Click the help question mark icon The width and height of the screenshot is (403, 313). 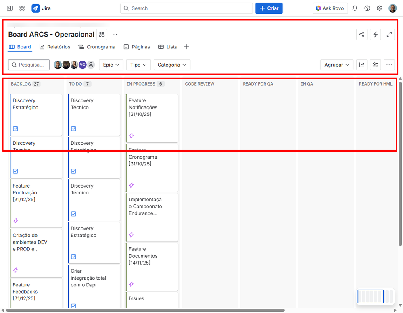[367, 8]
